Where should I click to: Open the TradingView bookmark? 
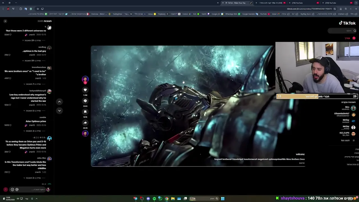[122, 14]
